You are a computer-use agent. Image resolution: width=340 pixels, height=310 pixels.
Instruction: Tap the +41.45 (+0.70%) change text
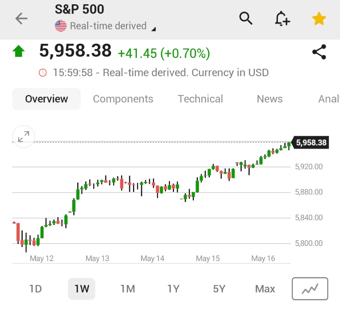click(x=164, y=53)
